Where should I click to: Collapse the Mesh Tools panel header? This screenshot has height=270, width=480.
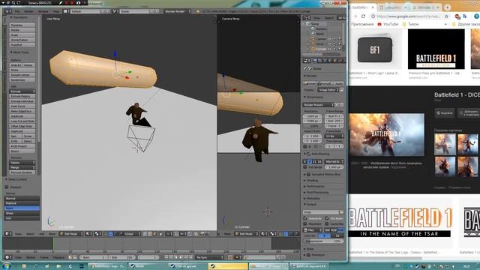(x=20, y=52)
